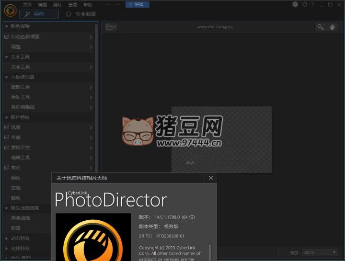Click the help question mark icon
345x261 pixels.
point(312,4)
